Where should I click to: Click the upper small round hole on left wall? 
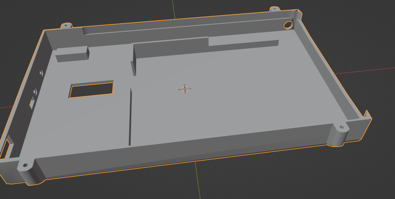(41, 73)
